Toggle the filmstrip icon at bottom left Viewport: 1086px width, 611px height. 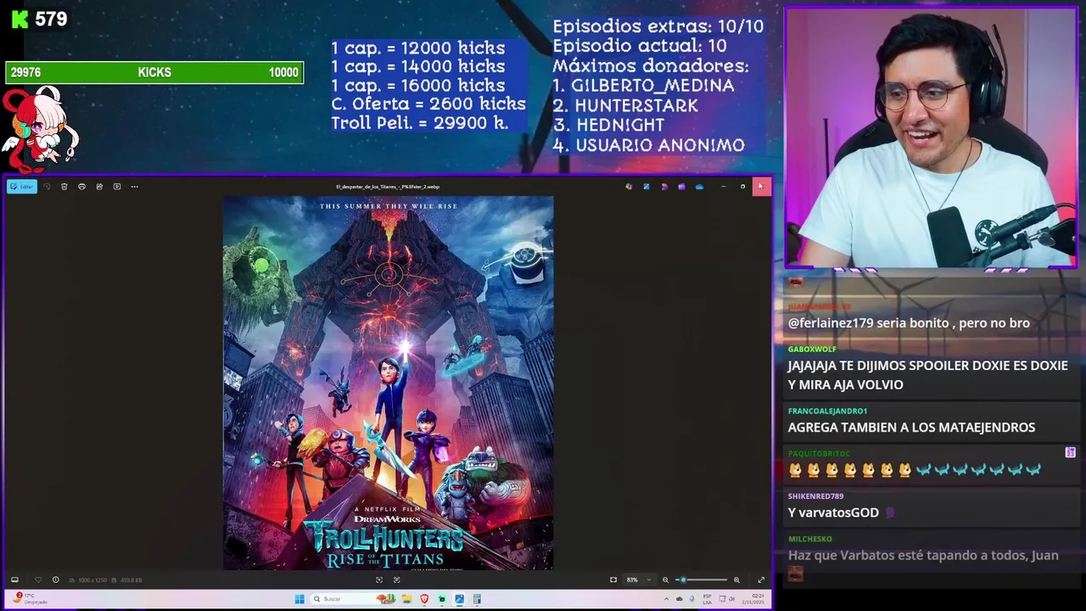14,580
